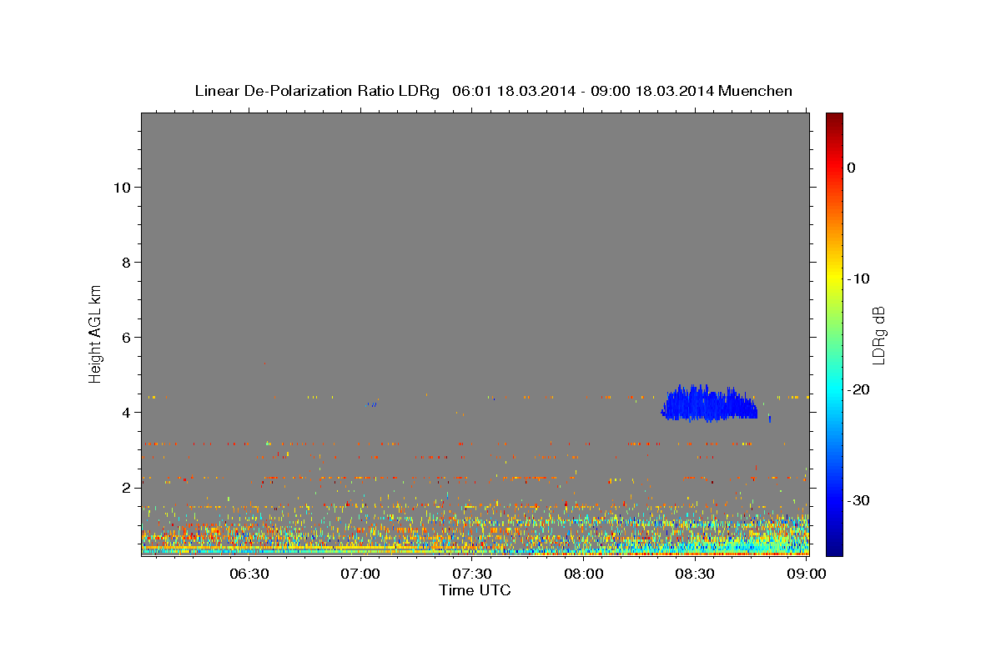Click the height tick label 6

126,338
